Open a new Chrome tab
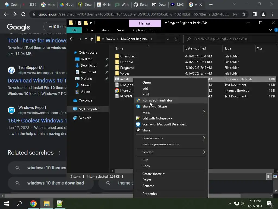 pos(211,5)
